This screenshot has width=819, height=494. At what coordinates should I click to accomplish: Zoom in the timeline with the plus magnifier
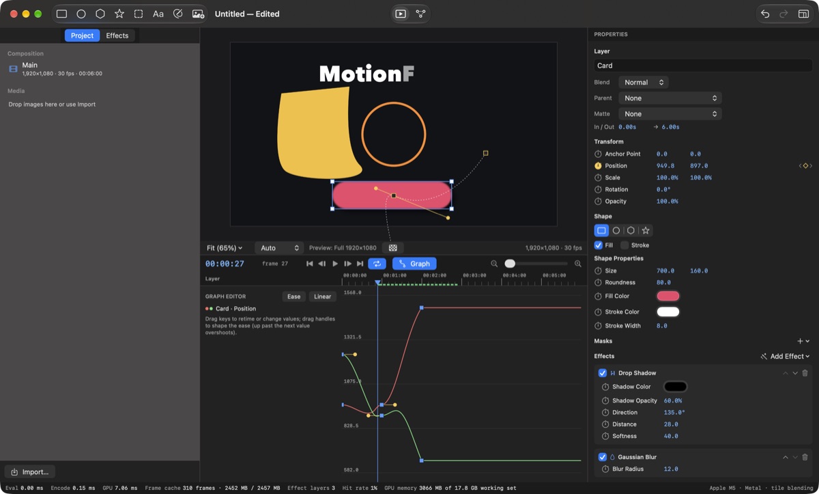pyautogui.click(x=578, y=264)
